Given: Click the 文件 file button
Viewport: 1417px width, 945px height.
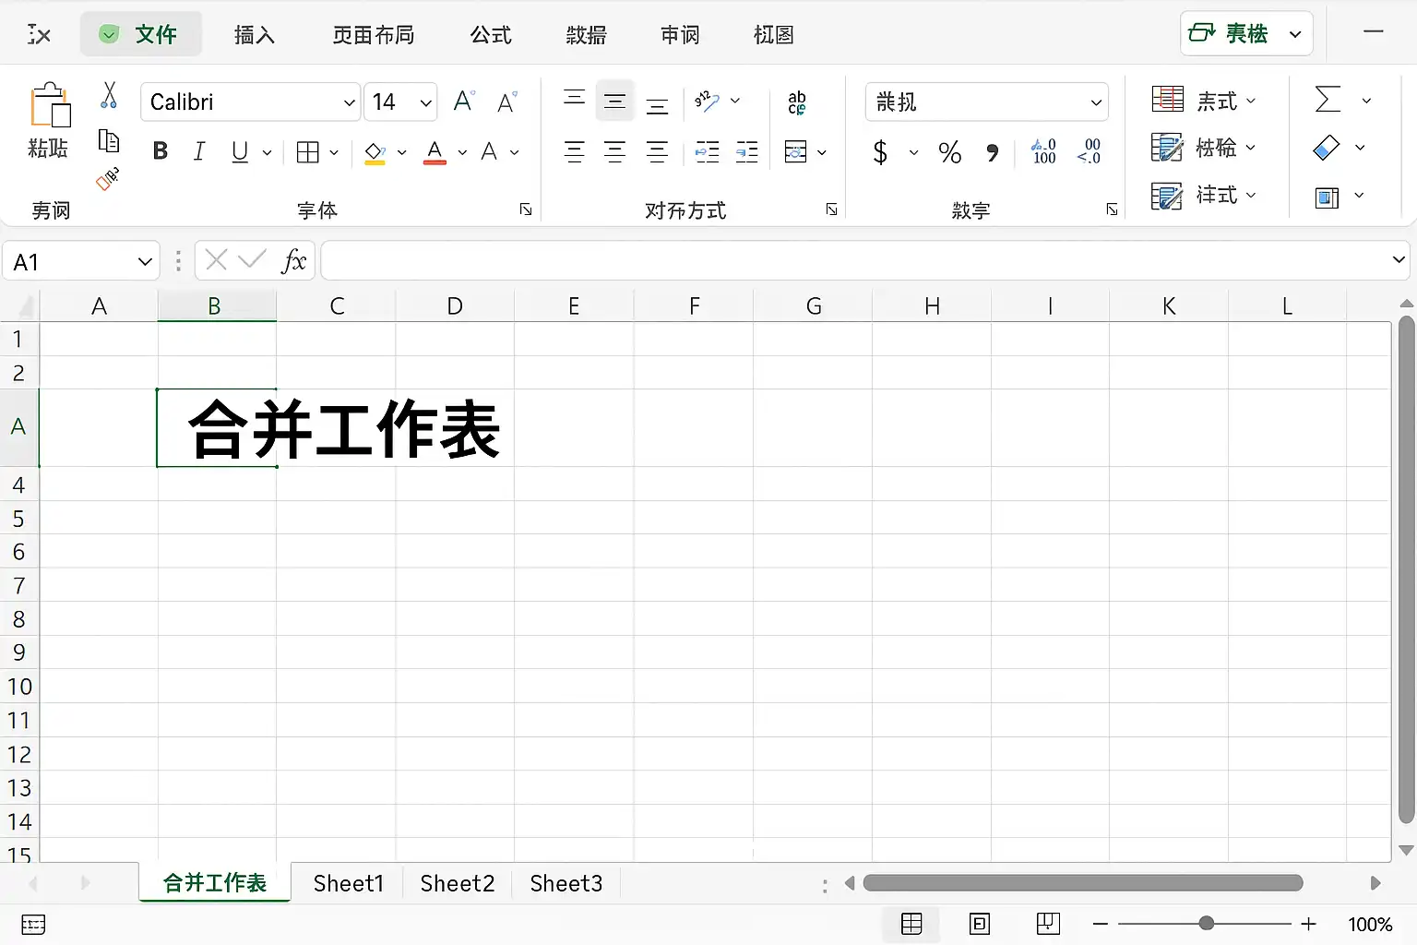Looking at the screenshot, I should pyautogui.click(x=141, y=35).
